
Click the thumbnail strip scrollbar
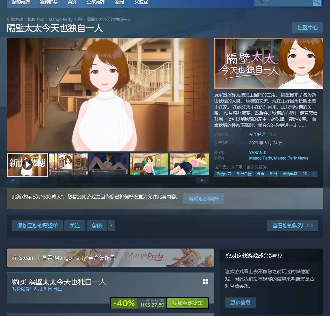coord(107,180)
